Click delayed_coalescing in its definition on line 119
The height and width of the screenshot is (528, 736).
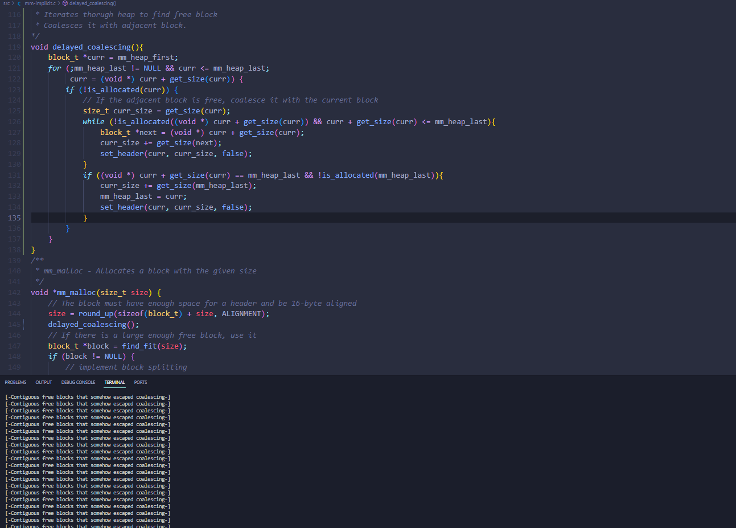point(91,47)
